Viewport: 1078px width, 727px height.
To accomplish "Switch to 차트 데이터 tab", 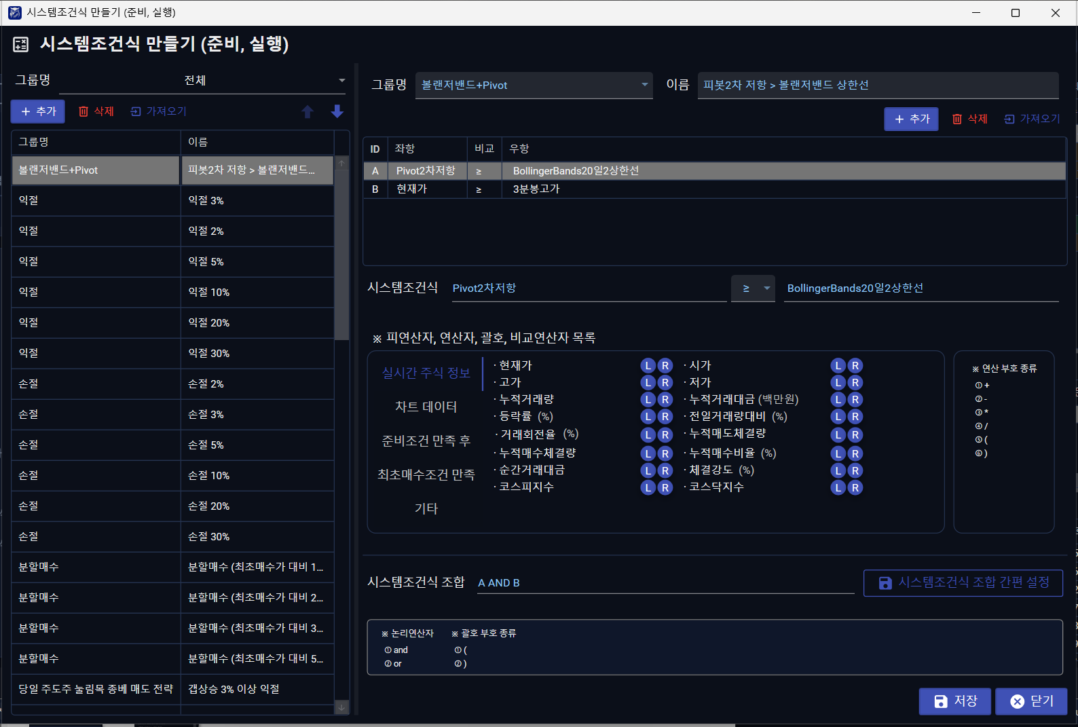I will (x=426, y=407).
